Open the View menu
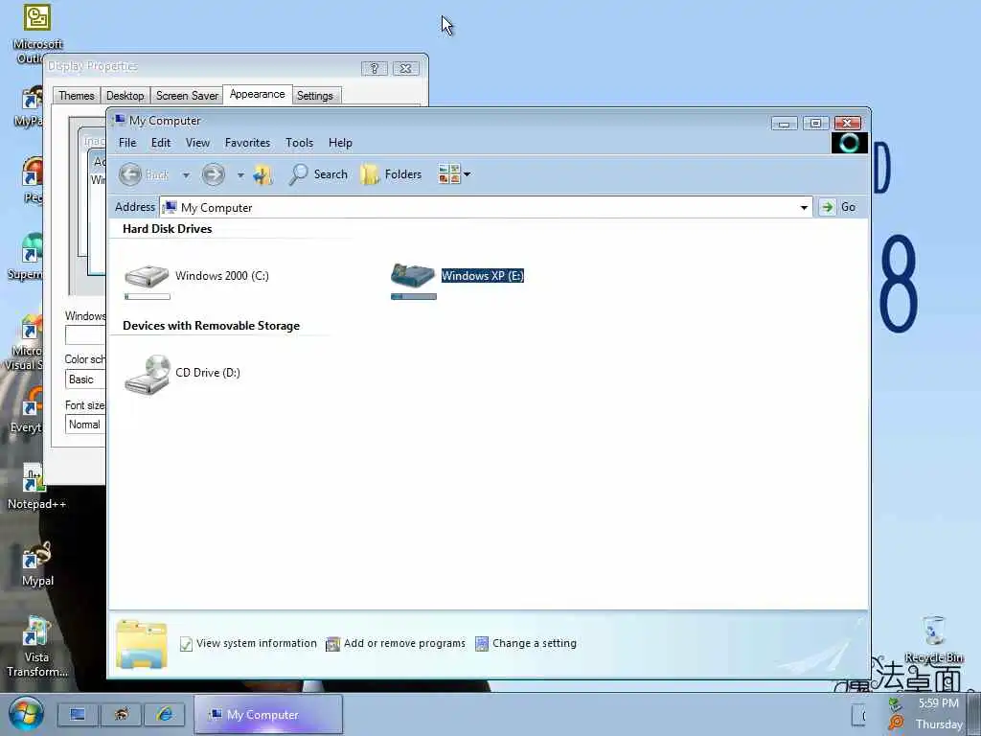 coord(197,143)
